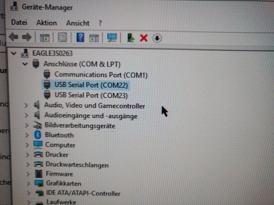This screenshot has height=205, width=274.
Task: Click the blue Help question mark icon
Action: click(80, 37)
